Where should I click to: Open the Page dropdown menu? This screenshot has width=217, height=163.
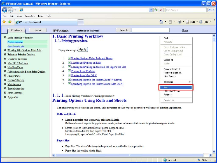(192, 22)
